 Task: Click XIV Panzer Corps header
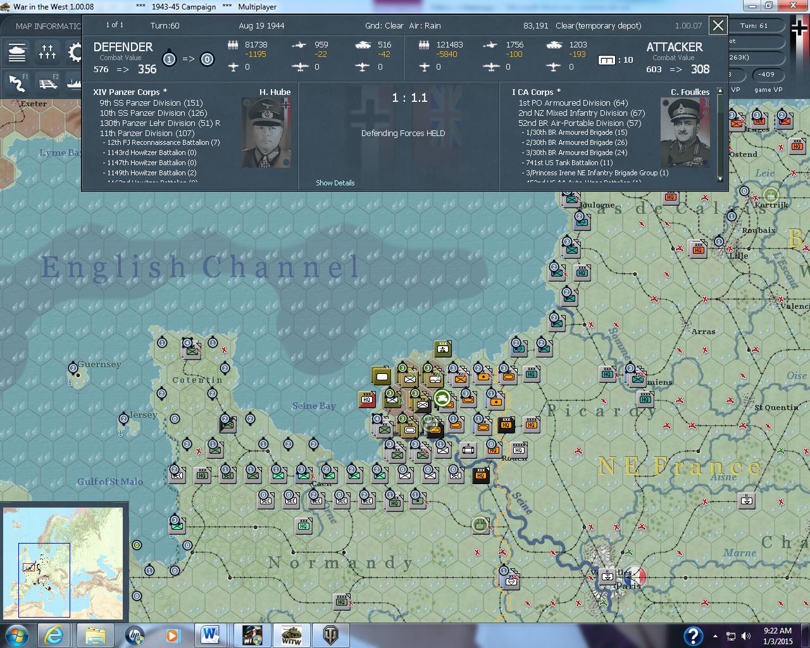[130, 92]
